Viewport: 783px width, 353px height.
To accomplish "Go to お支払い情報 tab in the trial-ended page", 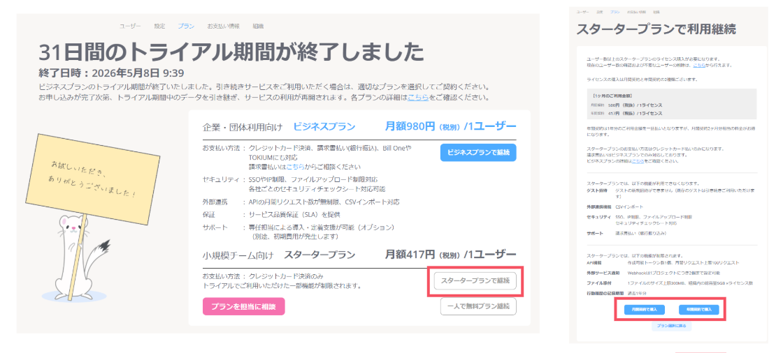I will [223, 26].
